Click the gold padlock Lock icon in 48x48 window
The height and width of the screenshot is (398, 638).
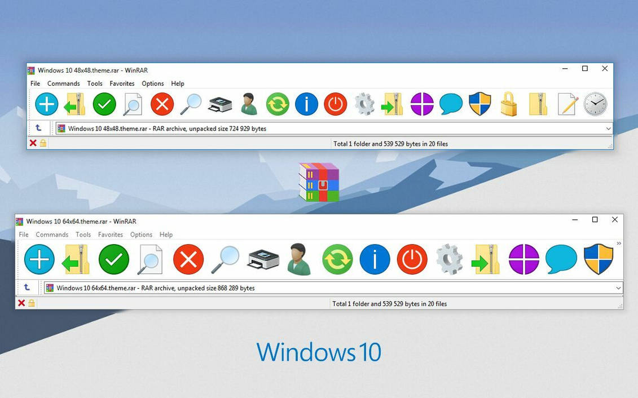pos(509,104)
